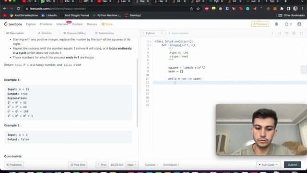Click the curly braces format code icon
The width and height of the screenshot is (307, 173).
pos(279,33)
